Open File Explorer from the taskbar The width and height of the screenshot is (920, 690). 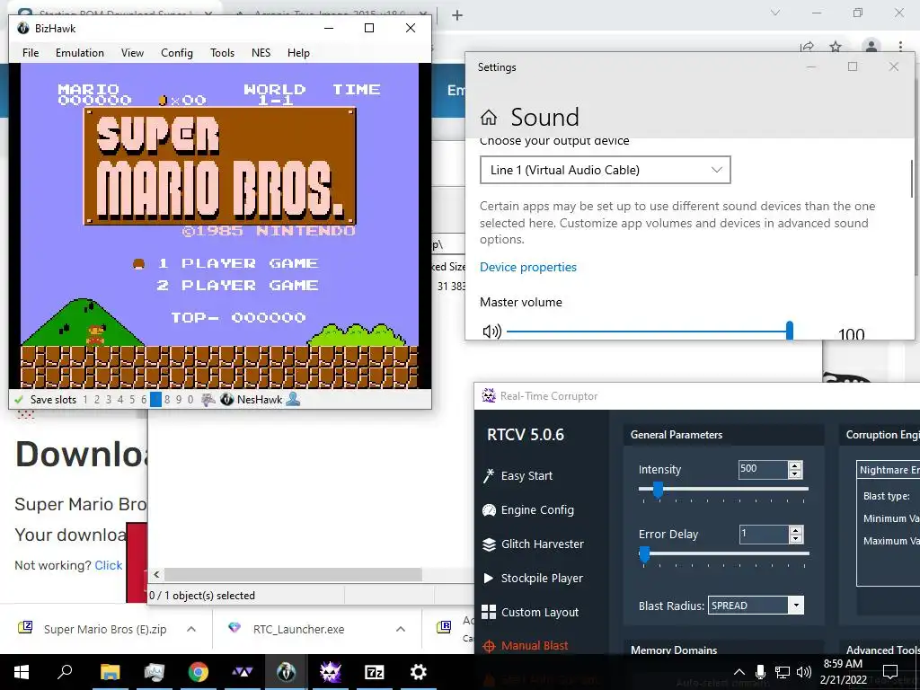pyautogui.click(x=110, y=672)
